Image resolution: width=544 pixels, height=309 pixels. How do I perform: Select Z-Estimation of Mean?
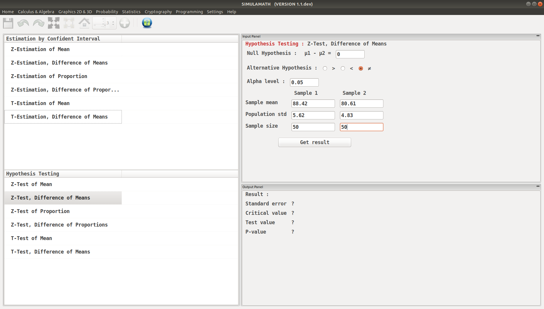(x=63, y=49)
